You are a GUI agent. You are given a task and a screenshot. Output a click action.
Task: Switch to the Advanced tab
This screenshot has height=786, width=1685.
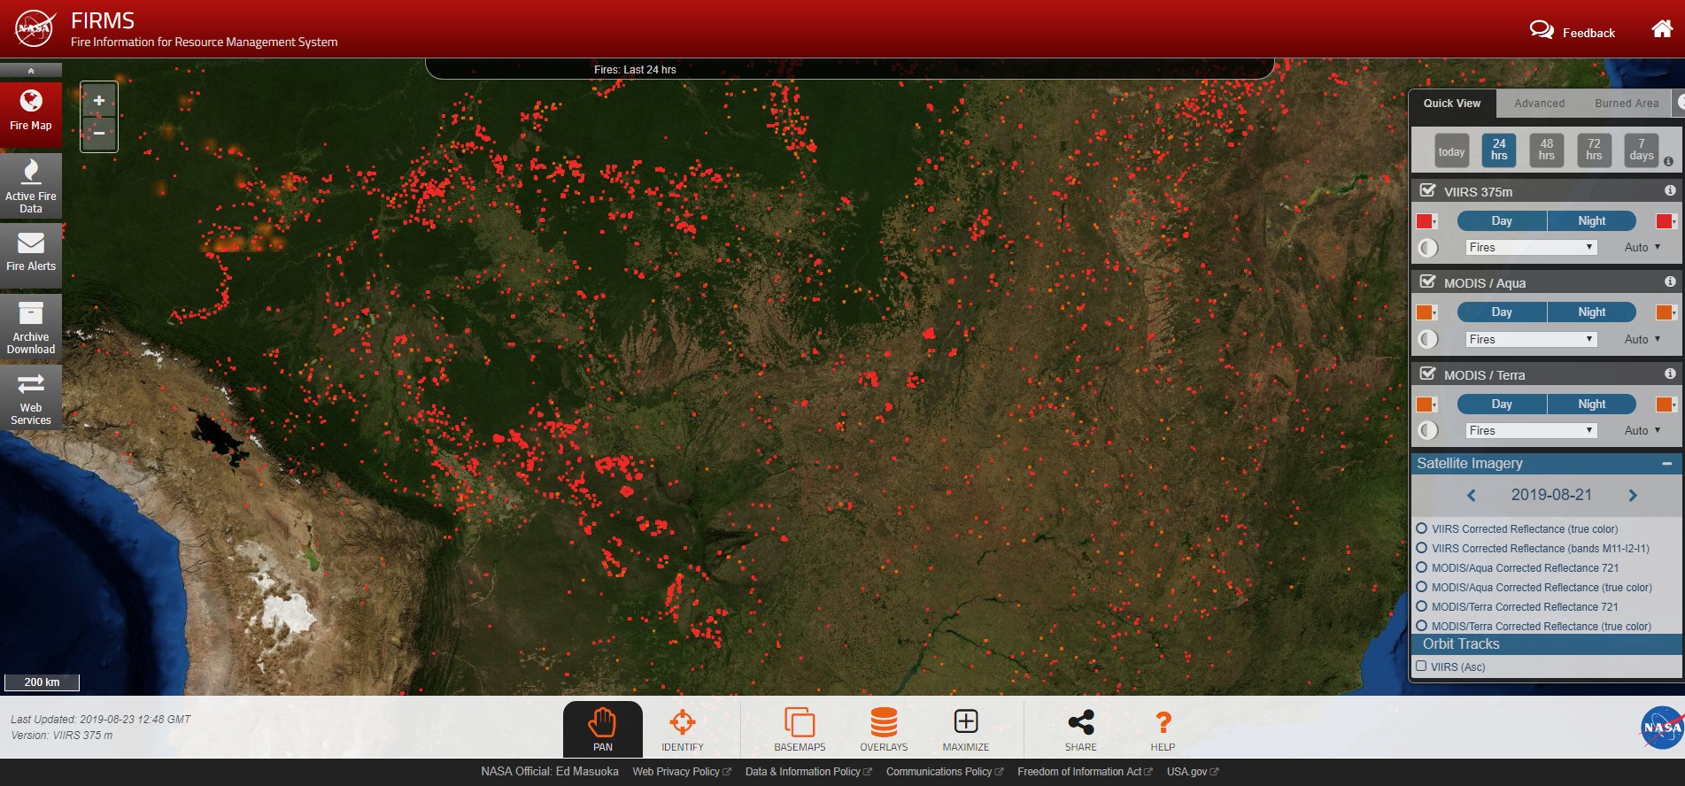click(1539, 104)
